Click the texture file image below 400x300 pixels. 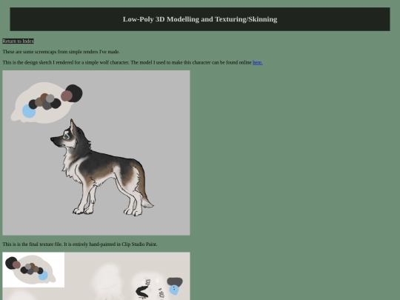[96, 276]
